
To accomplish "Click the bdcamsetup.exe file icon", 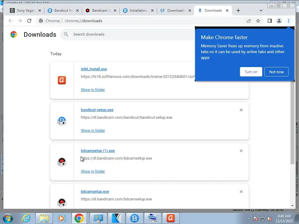I will [x=62, y=203].
